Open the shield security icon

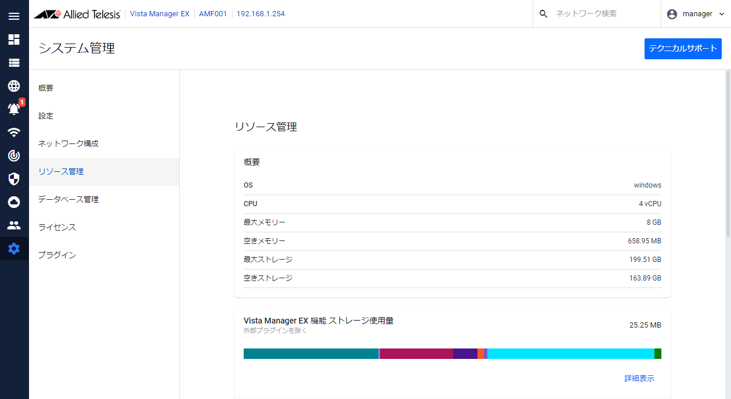click(14, 178)
